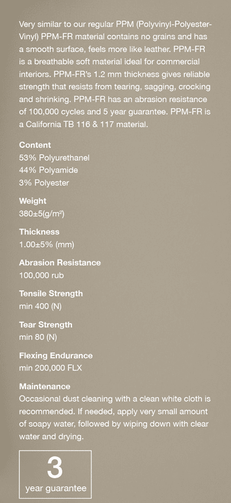Click the 1.00±5% (mm) thickness value
The width and height of the screenshot is (231, 503).
pyautogui.click(x=47, y=245)
